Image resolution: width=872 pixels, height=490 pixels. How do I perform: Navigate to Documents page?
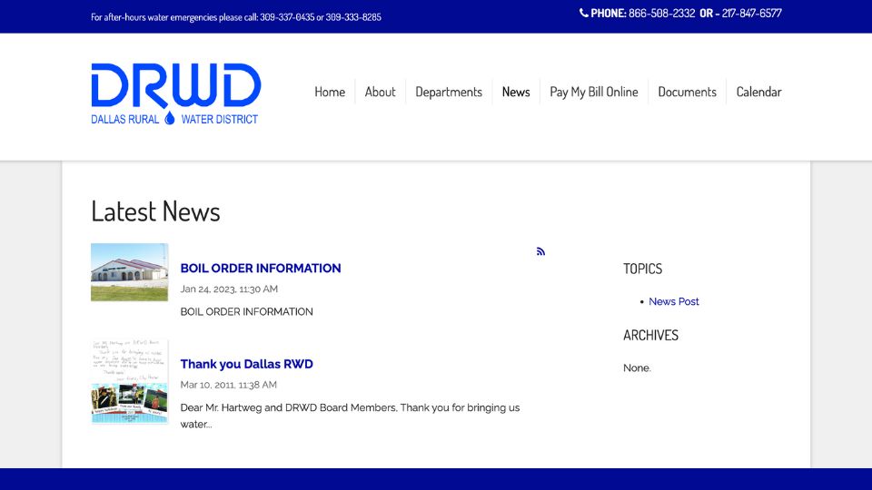pyautogui.click(x=687, y=92)
